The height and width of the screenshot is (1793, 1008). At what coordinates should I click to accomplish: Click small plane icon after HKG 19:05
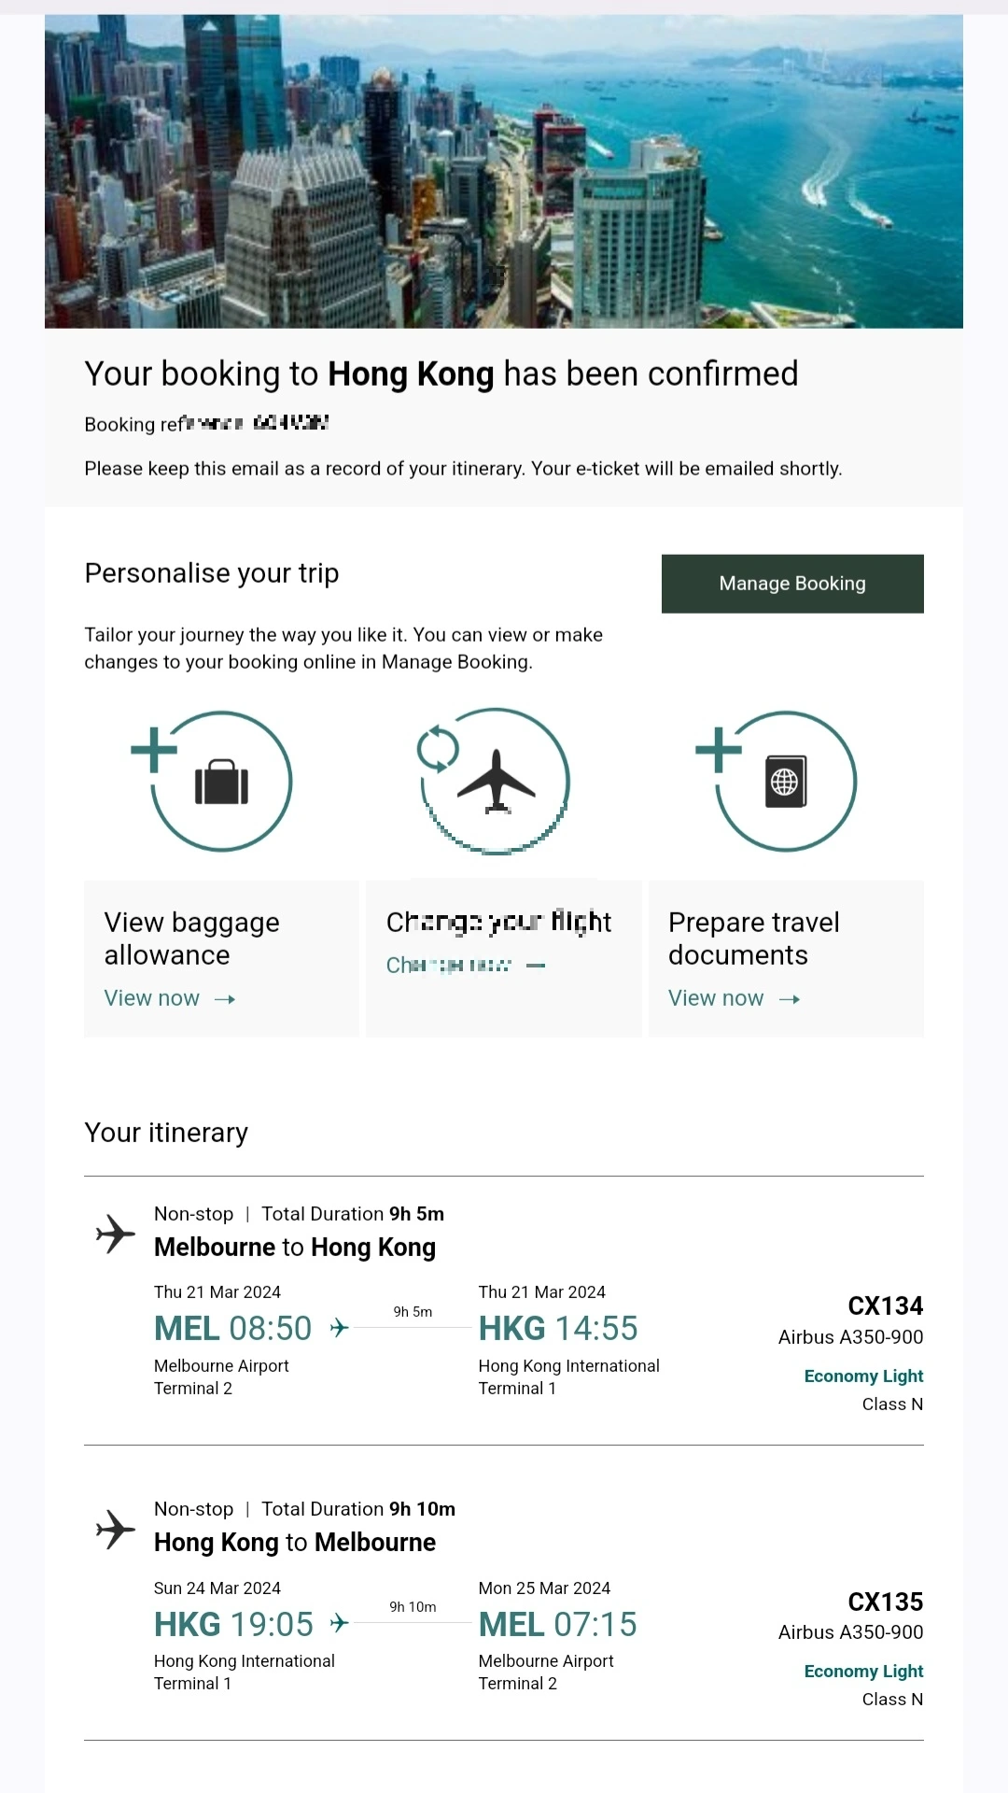coord(340,1624)
